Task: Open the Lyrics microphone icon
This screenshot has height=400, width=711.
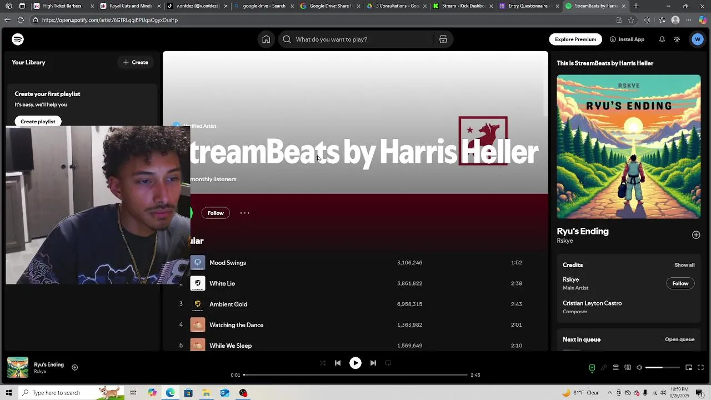Action: 604,368
